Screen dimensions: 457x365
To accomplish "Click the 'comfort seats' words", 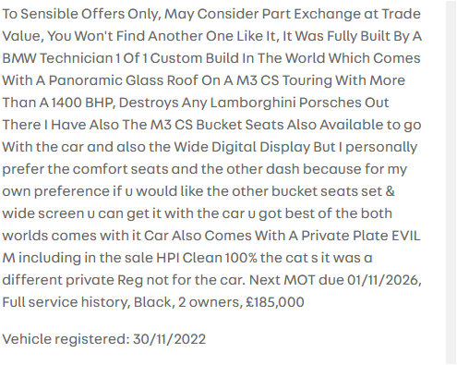I will tap(120, 169).
